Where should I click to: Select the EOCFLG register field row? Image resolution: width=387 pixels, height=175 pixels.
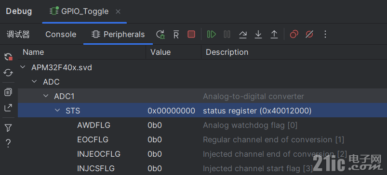pos(202,139)
